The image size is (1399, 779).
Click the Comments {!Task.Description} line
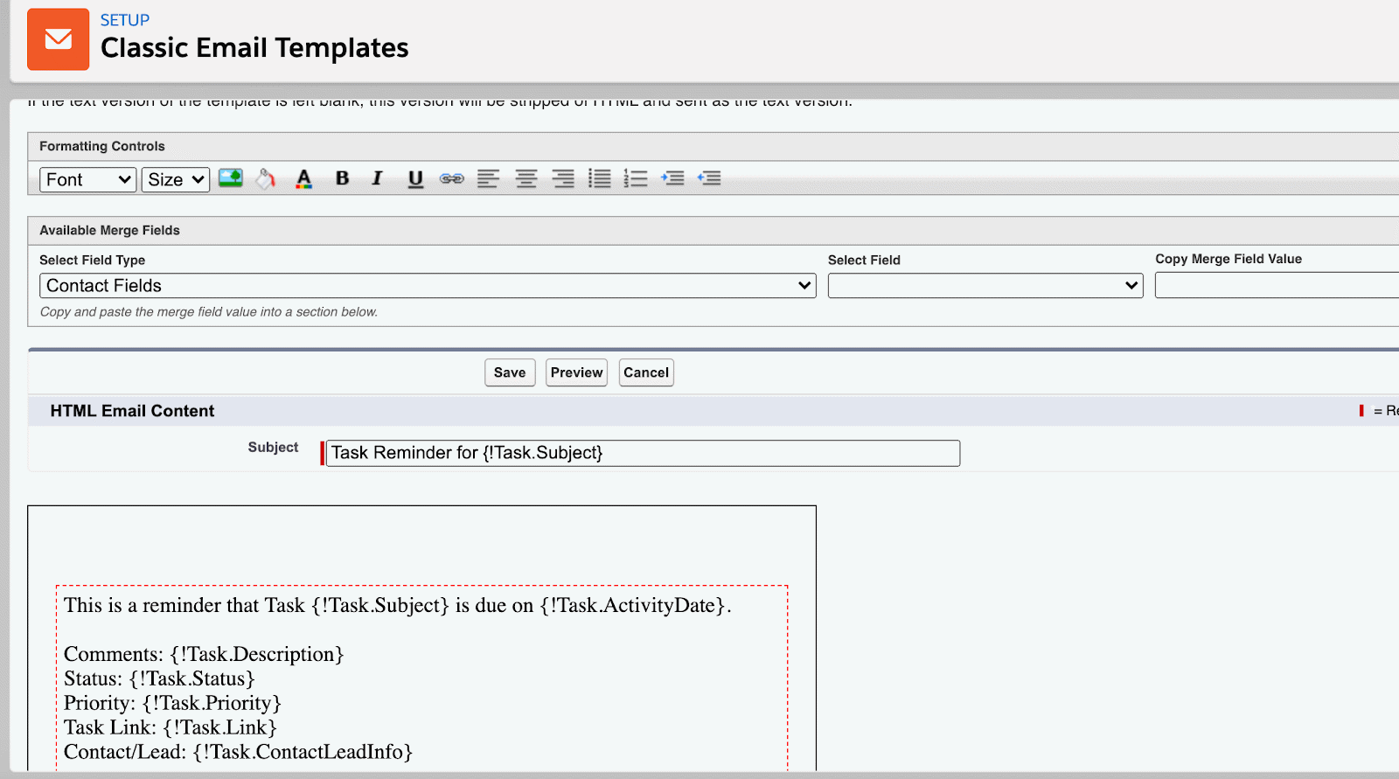click(x=204, y=654)
